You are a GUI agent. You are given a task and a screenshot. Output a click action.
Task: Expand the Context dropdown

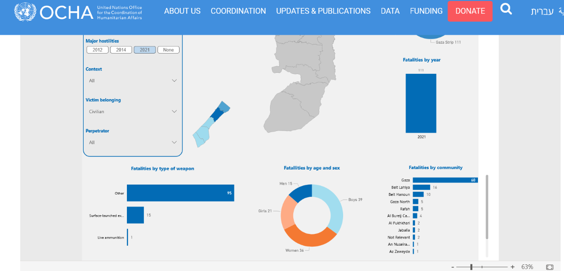133,81
